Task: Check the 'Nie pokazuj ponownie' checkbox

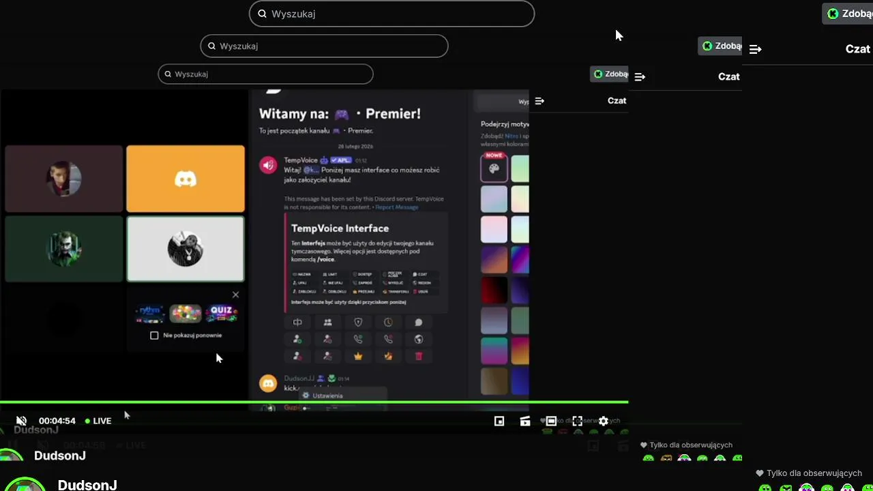Action: tap(154, 336)
